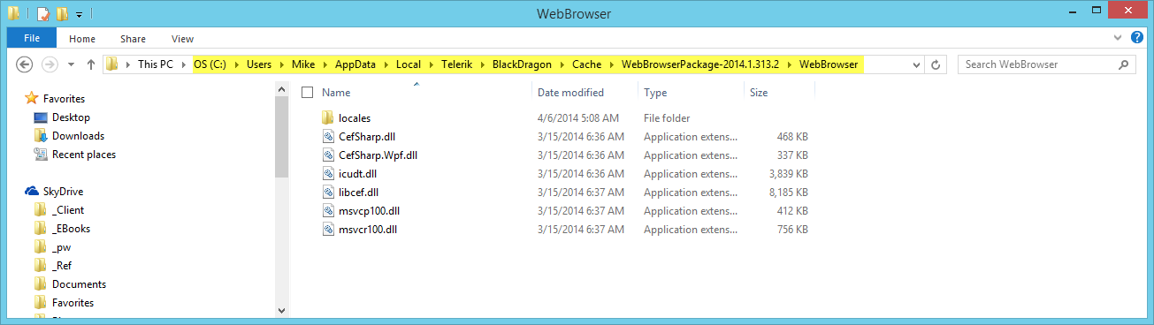Select the CefSharp.dll file icon
Viewport: 1154px width, 325px height.
point(328,136)
